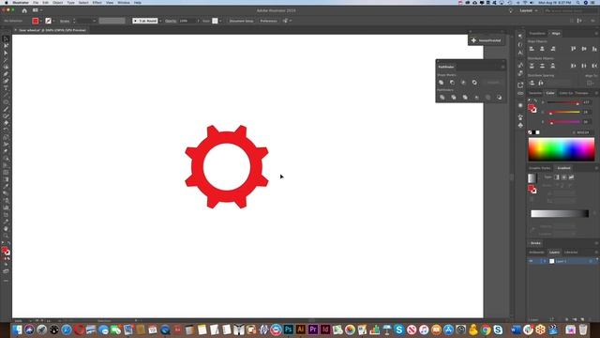
Task: Select radial gradient type in Gradient panel
Action: pos(564,177)
